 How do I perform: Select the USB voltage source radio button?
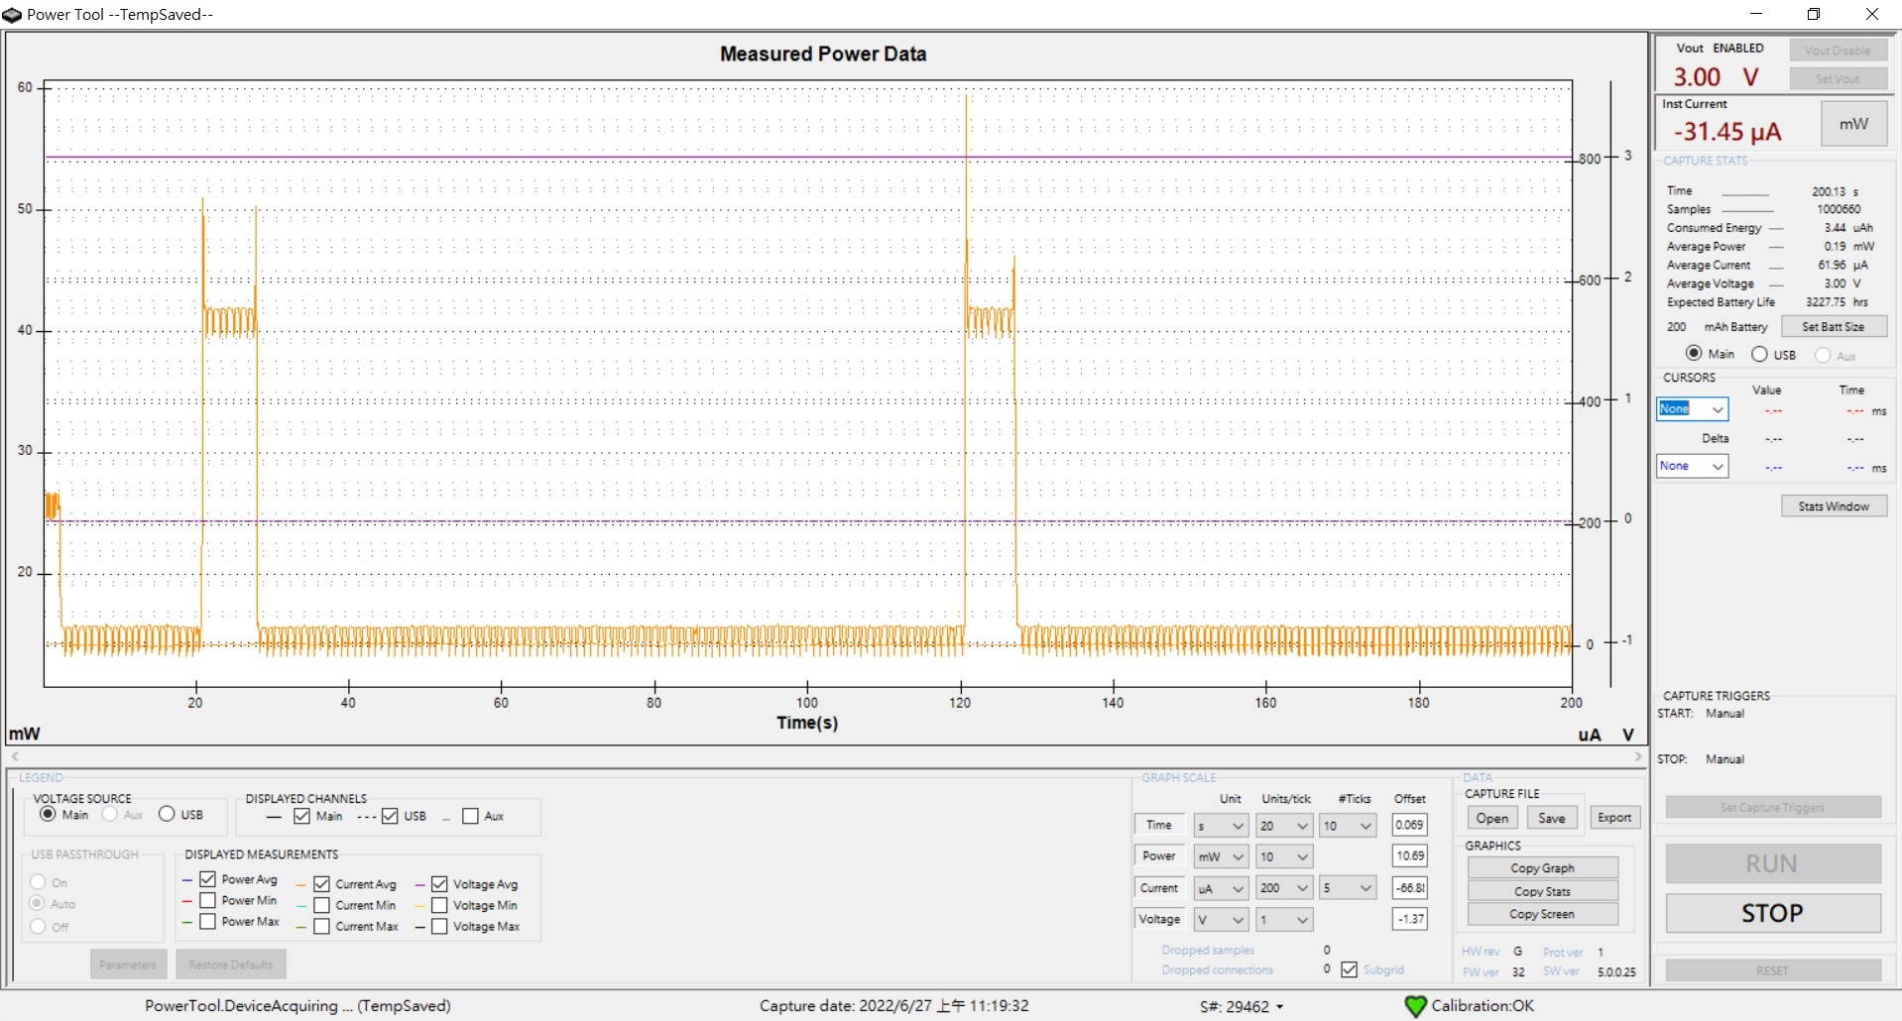[x=167, y=814]
